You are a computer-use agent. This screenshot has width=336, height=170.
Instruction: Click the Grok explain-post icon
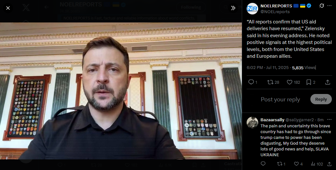point(322,6)
